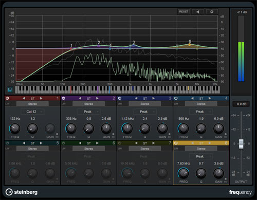257x200 pixels.
Task: Click band 8 GAIN knob
Action: (x=218, y=173)
